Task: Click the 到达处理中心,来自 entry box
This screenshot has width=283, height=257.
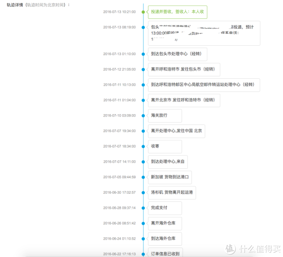Action: pyautogui.click(x=167, y=162)
